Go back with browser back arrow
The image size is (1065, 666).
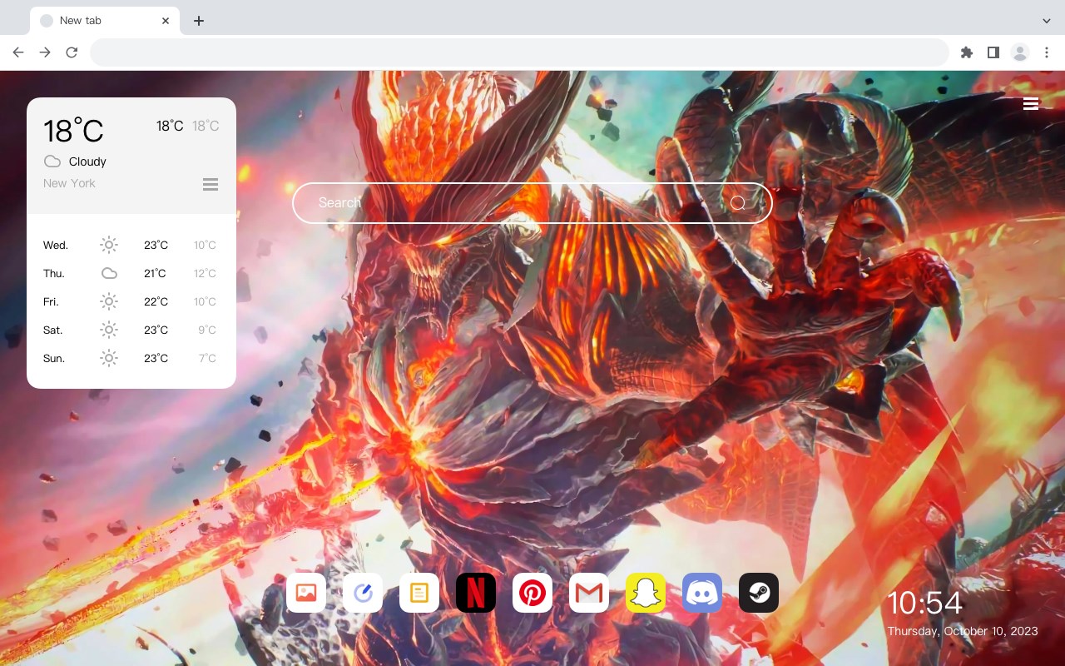coord(18,52)
